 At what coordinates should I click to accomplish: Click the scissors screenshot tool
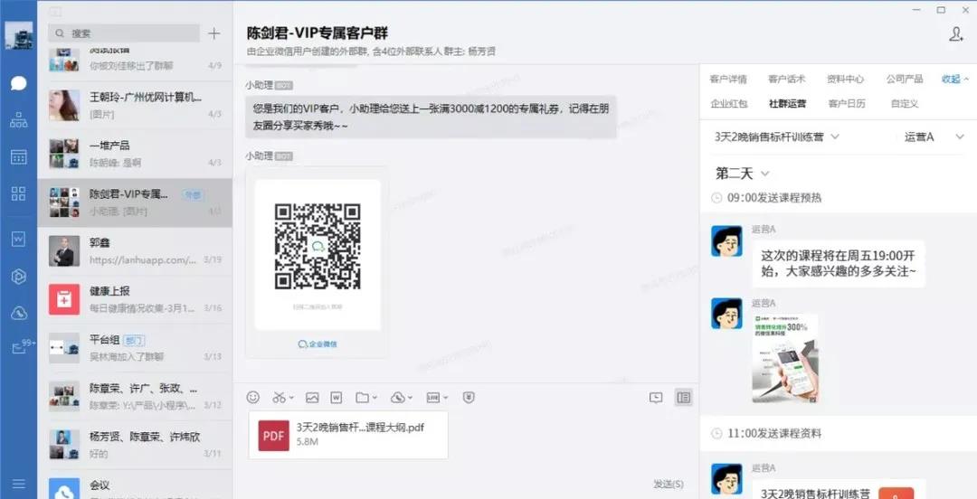(280, 398)
